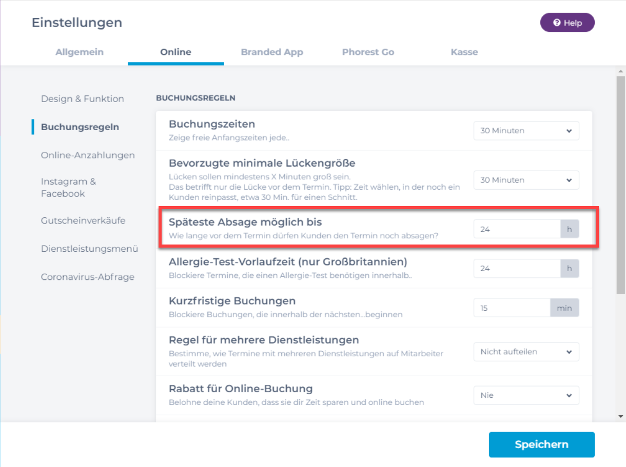The height and width of the screenshot is (467, 626).
Task: Select Dienstleistungsmenü sidebar item
Action: [x=89, y=249]
